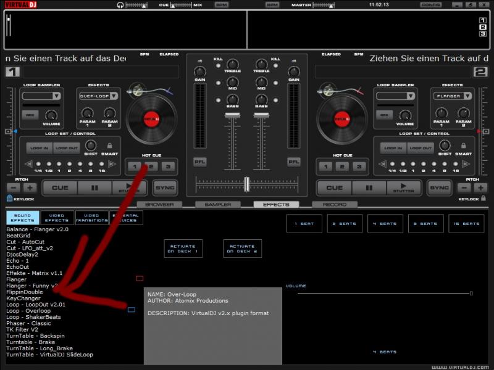
Task: Click Activate on Deck 1
Action: coord(183,249)
